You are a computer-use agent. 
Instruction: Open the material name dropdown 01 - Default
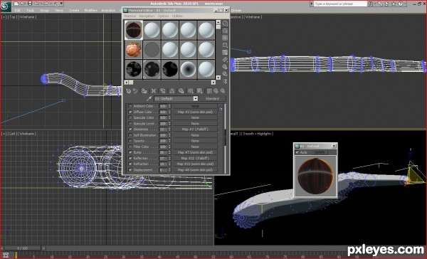196,99
